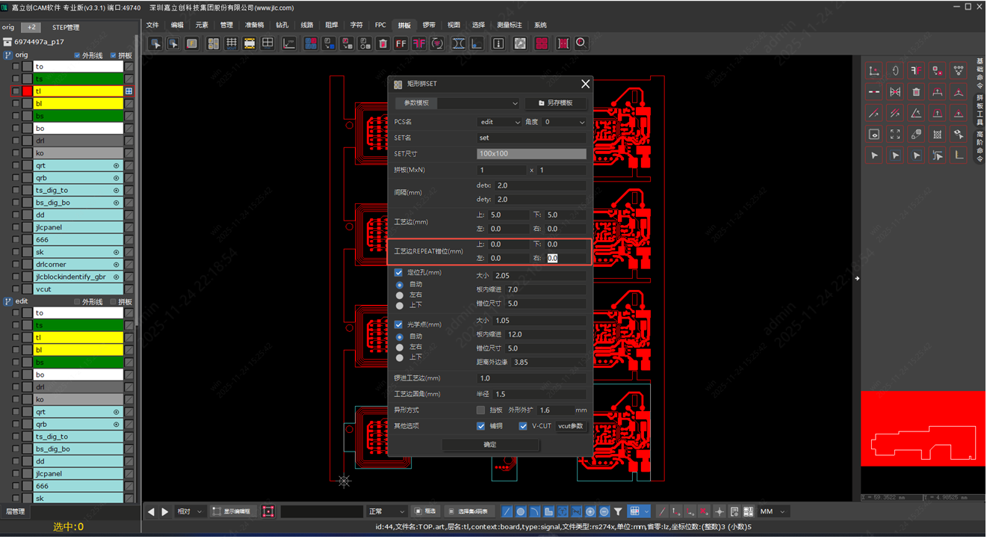Click the trash delete icon in top toolbar
Viewport: 987px width, 539px height.
click(383, 44)
